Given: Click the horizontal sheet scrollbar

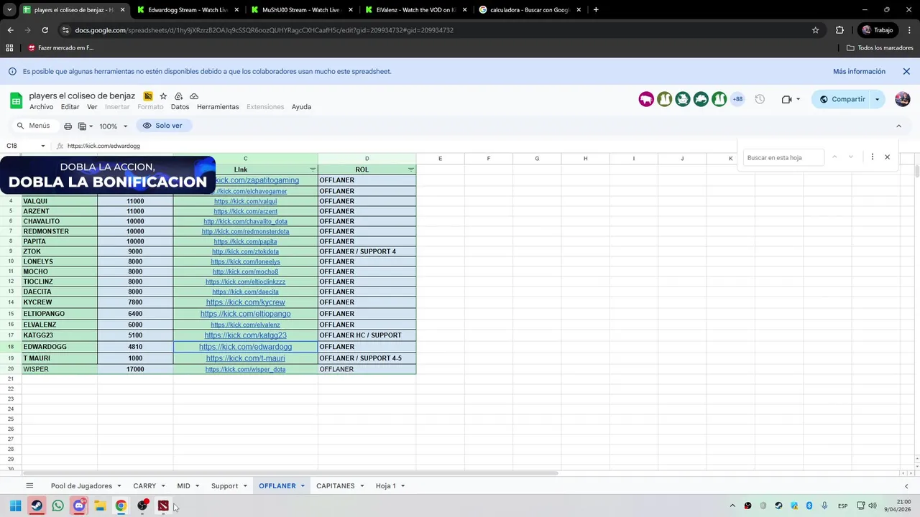Looking at the screenshot, I should click(290, 473).
